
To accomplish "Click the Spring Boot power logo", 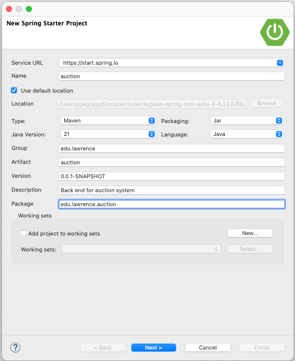I will (x=275, y=32).
